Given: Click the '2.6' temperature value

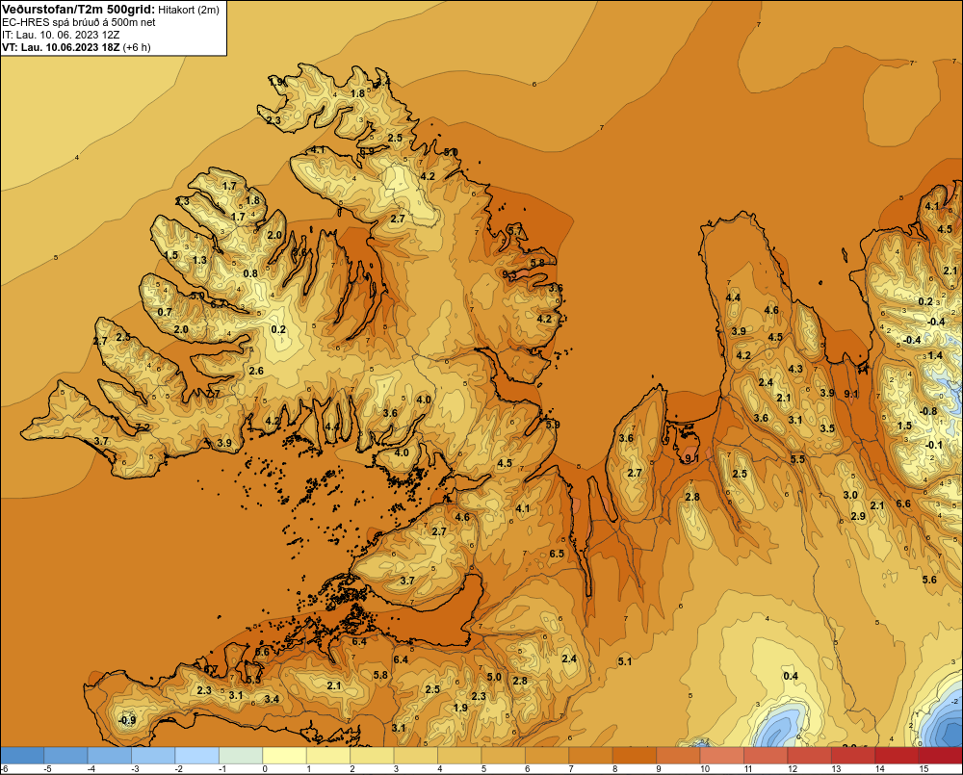Looking at the screenshot, I should click(256, 371).
